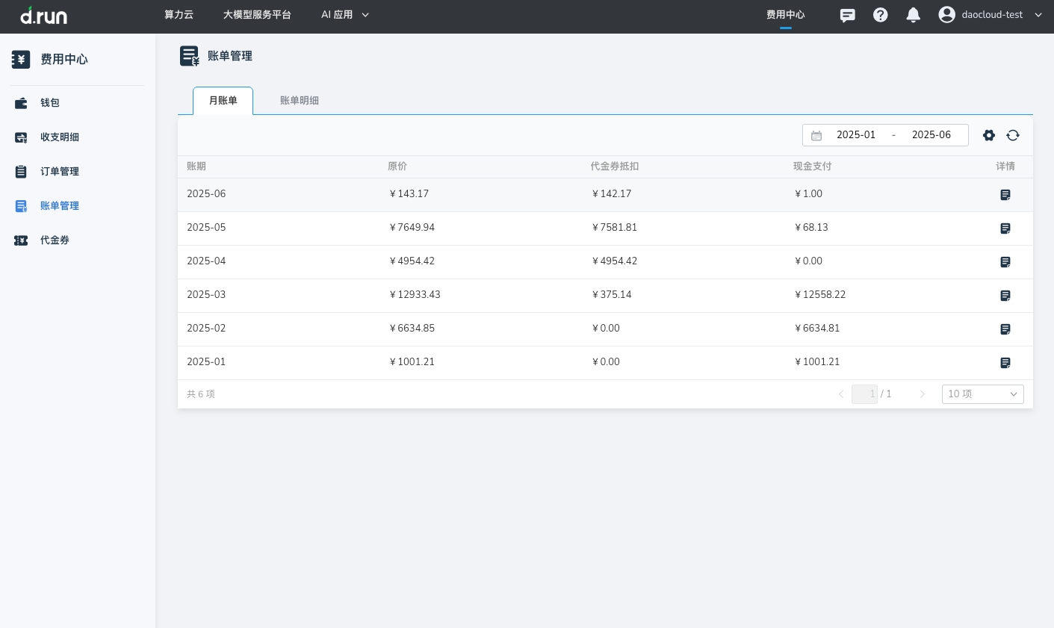Open the help question mark icon
Image resolution: width=1054 pixels, height=628 pixels.
881,15
